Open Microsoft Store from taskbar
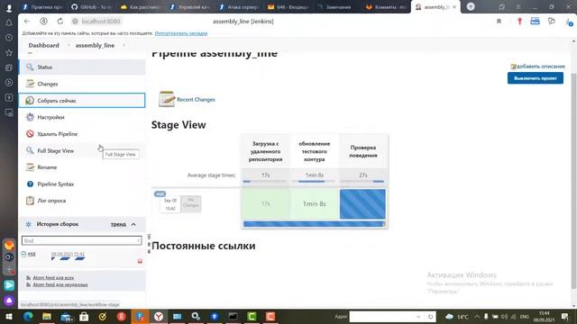 point(84,316)
